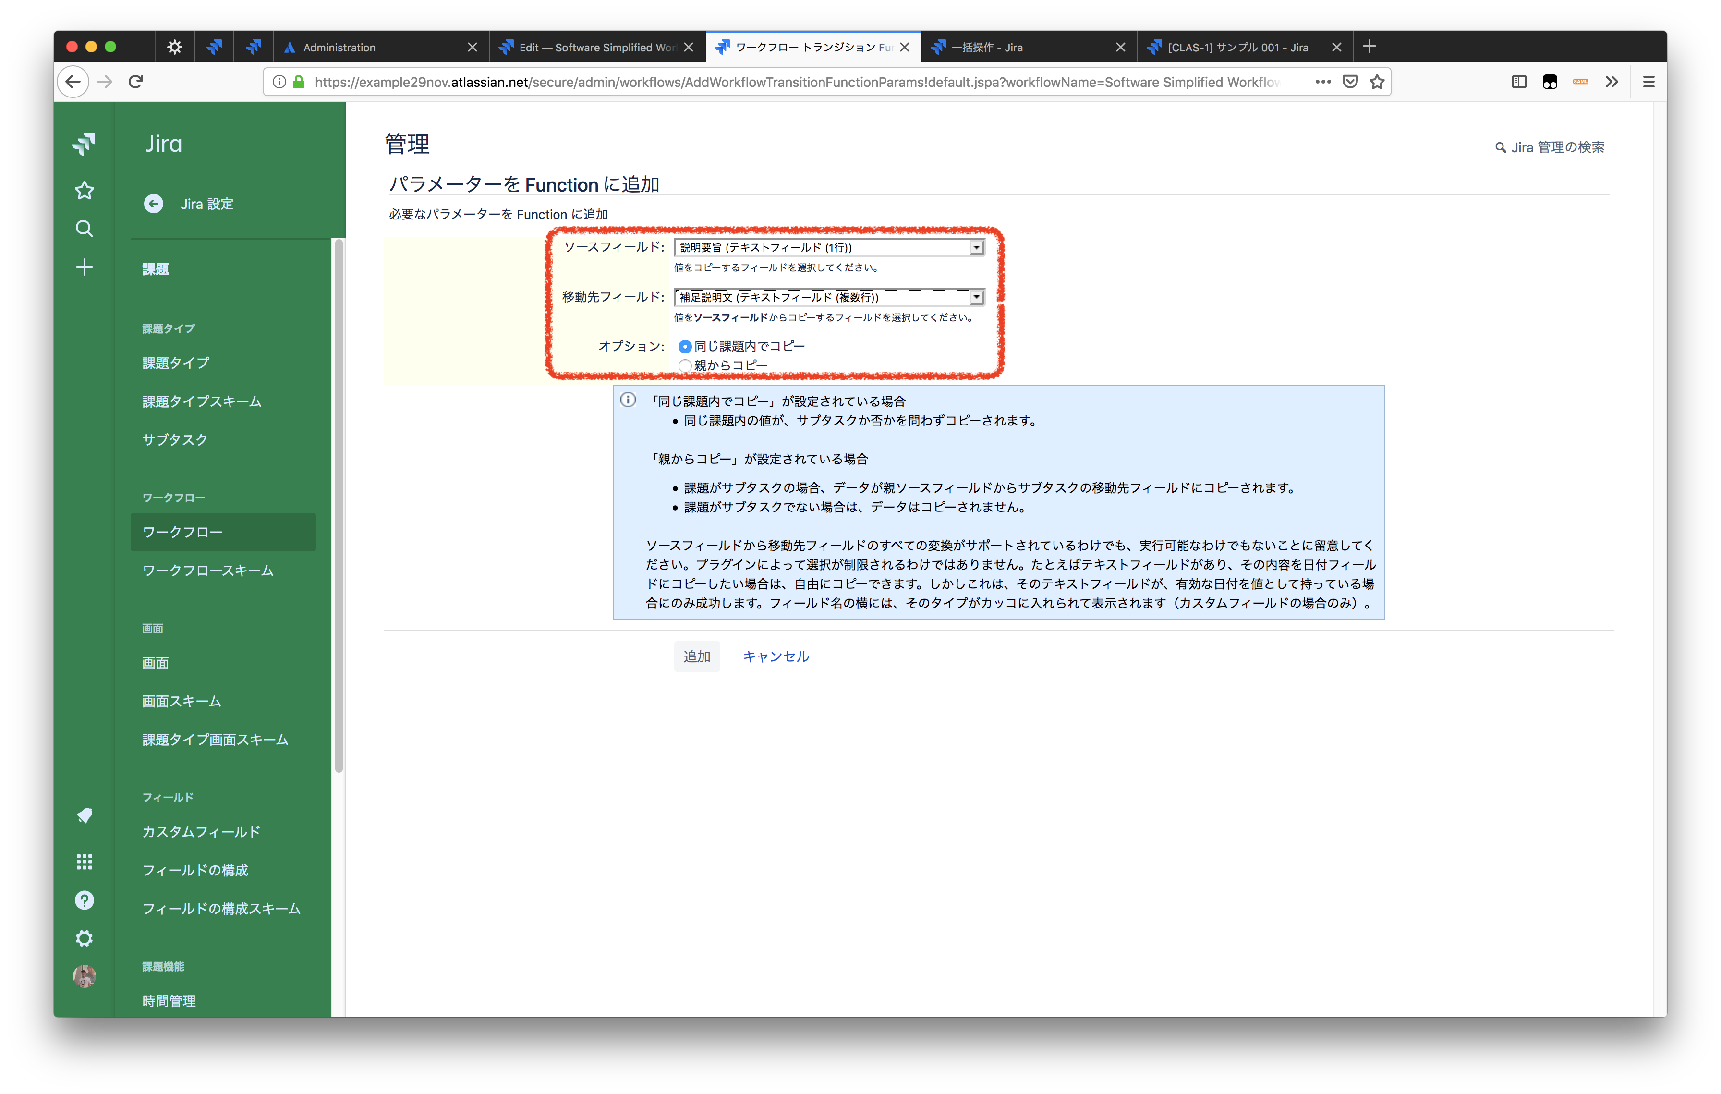The width and height of the screenshot is (1721, 1094).
Task: Select the 同じ課題内でコピー radio option
Action: click(685, 346)
